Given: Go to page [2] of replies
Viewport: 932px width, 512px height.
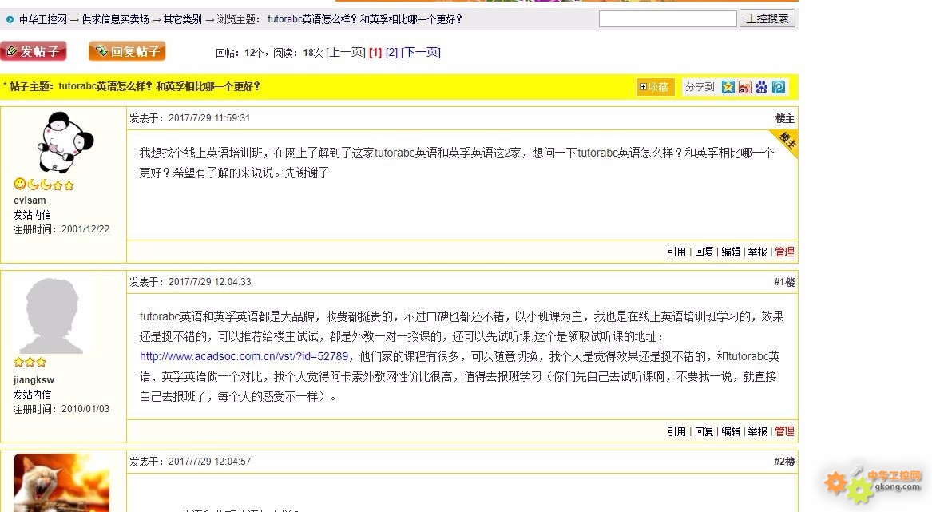Looking at the screenshot, I should pyautogui.click(x=391, y=53).
